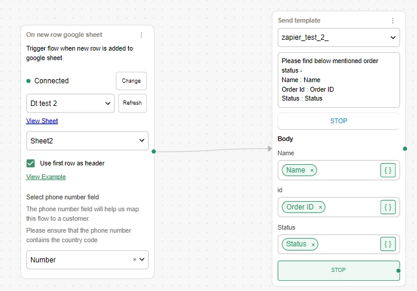This screenshot has height=291, width=417.
Task: Uncheck Use first row as header
Action: [x=31, y=163]
